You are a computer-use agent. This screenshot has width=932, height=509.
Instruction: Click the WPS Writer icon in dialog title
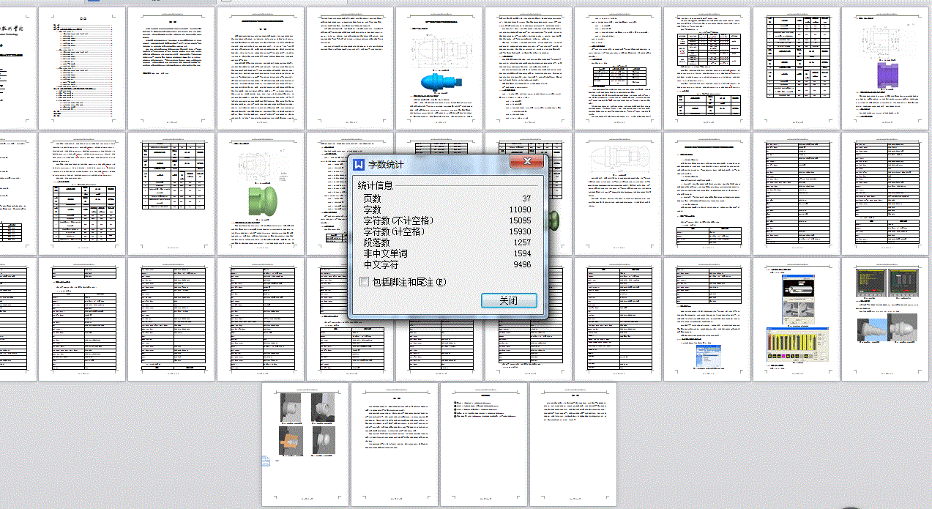coord(359,165)
